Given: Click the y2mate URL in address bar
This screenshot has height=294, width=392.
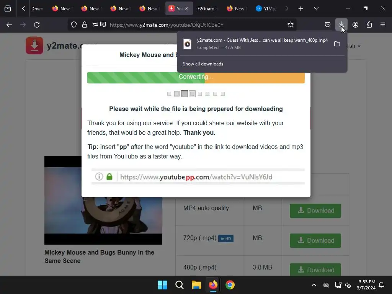Looking at the screenshot, I should [x=167, y=25].
